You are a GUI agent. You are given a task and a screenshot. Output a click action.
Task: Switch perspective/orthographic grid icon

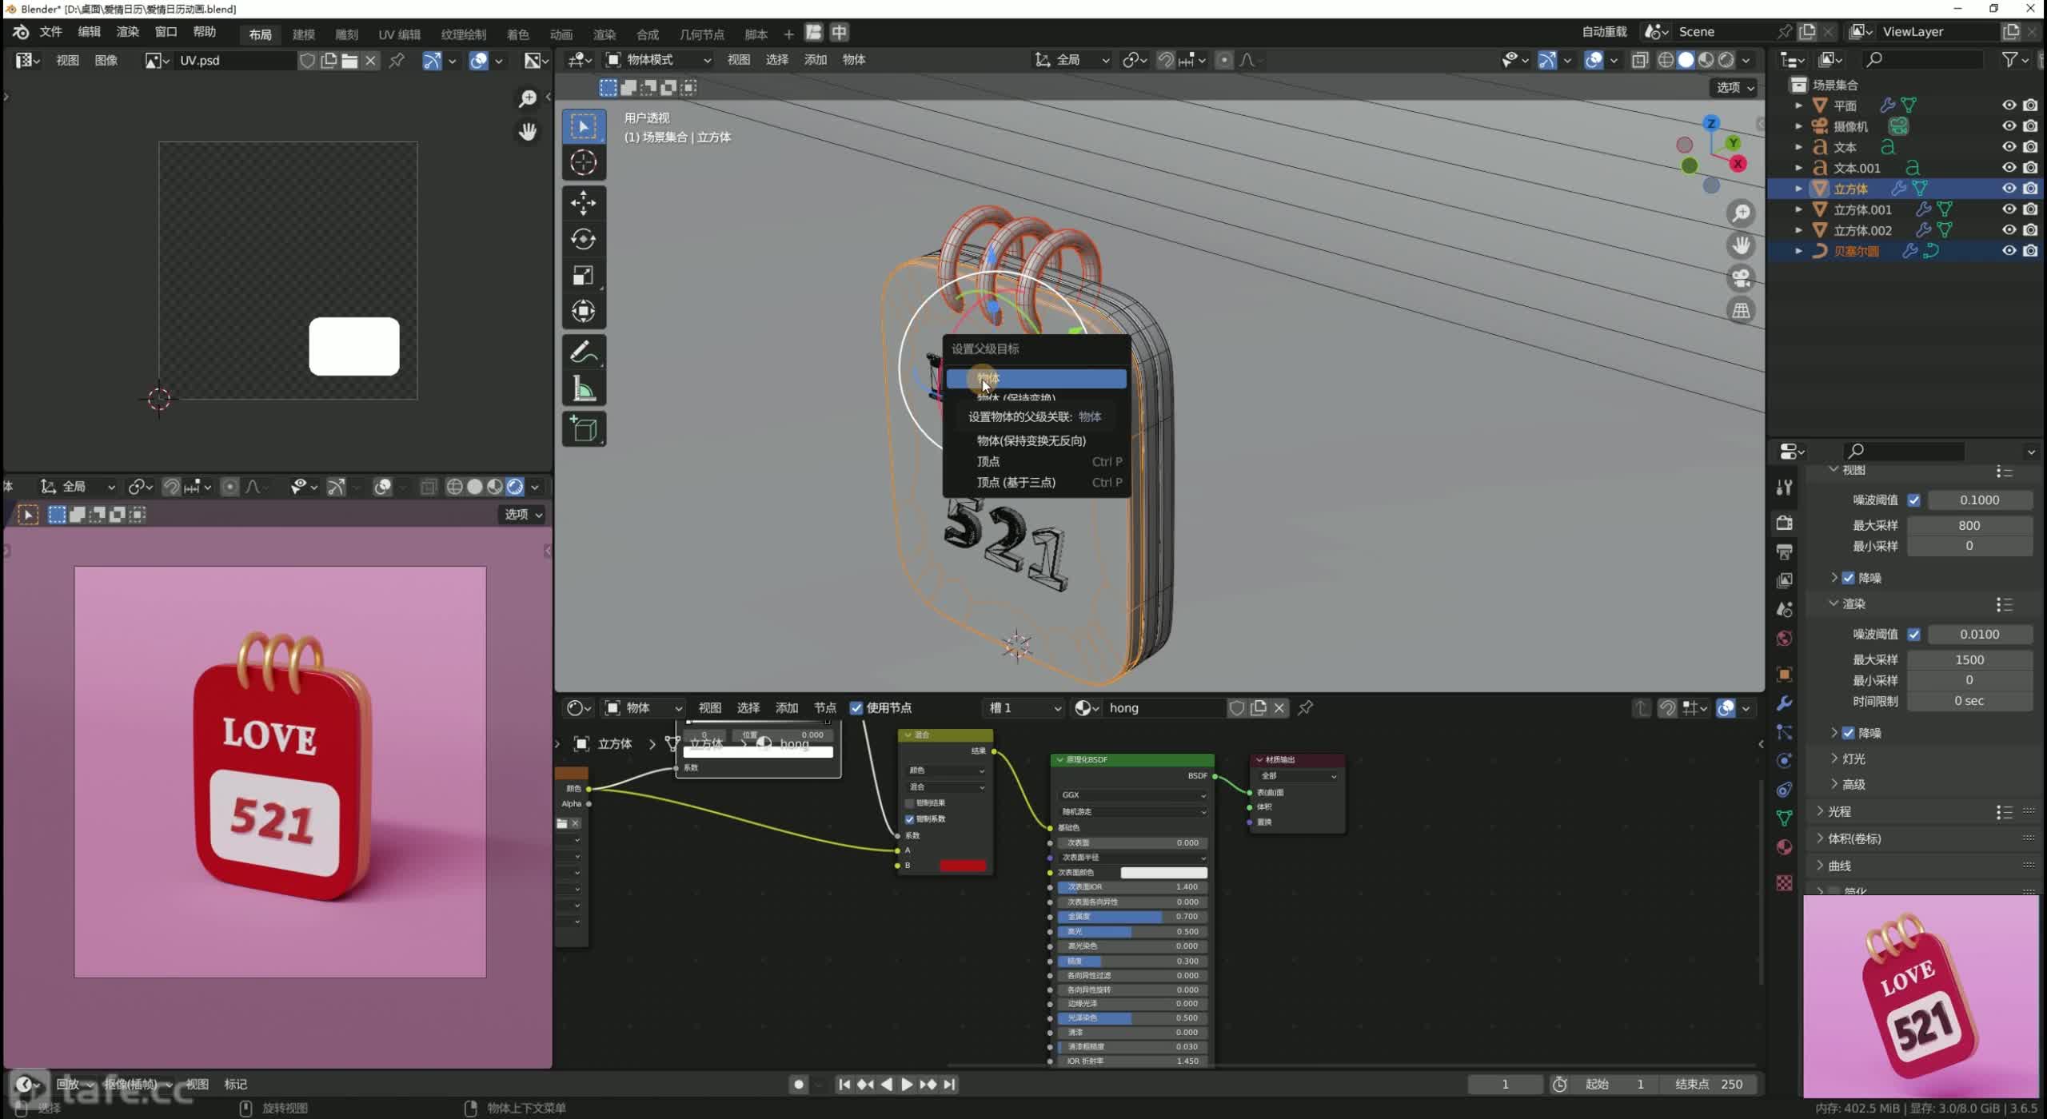tap(1741, 310)
